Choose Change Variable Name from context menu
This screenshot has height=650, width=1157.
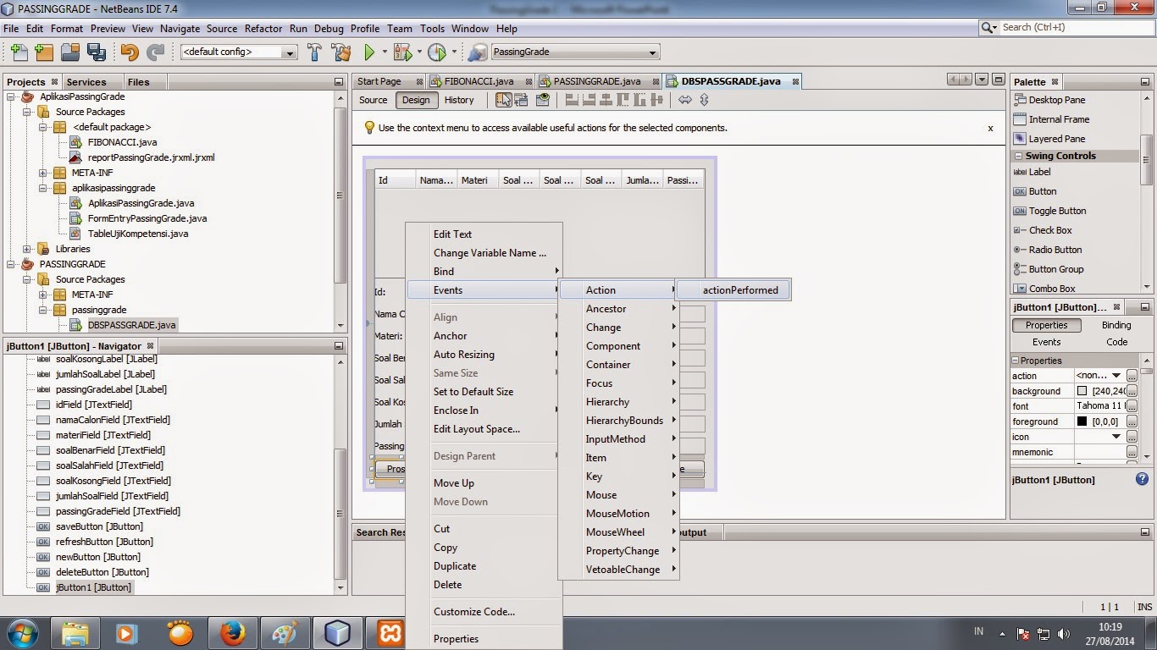click(x=490, y=252)
